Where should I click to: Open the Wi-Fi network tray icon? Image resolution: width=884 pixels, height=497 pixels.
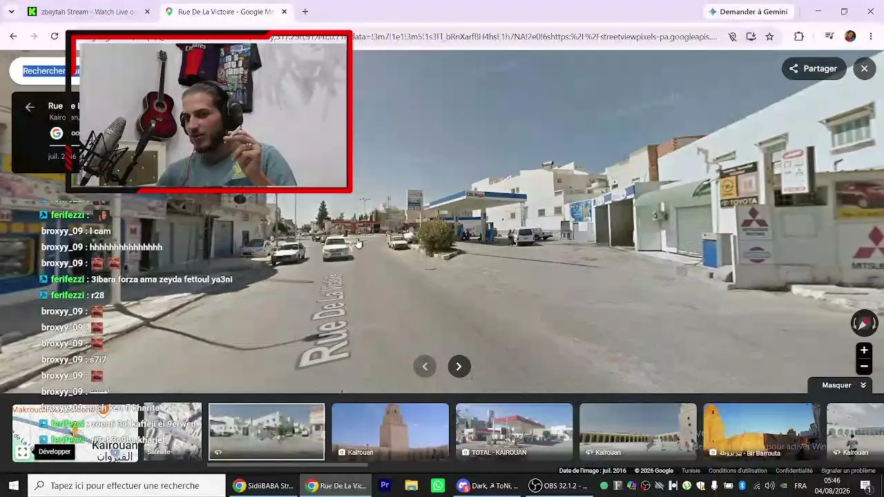756,486
